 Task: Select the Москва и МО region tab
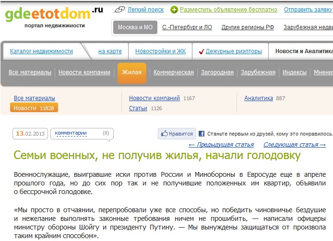[135, 27]
